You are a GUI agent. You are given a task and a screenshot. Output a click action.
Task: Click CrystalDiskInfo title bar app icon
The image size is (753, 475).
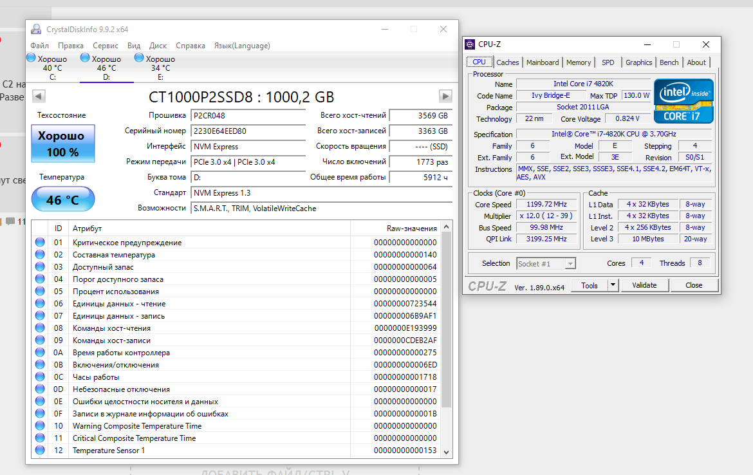click(36, 30)
